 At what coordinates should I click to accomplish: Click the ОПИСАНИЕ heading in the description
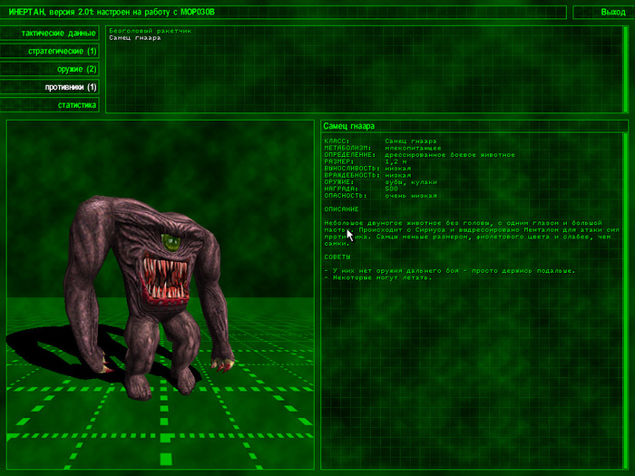tap(341, 209)
